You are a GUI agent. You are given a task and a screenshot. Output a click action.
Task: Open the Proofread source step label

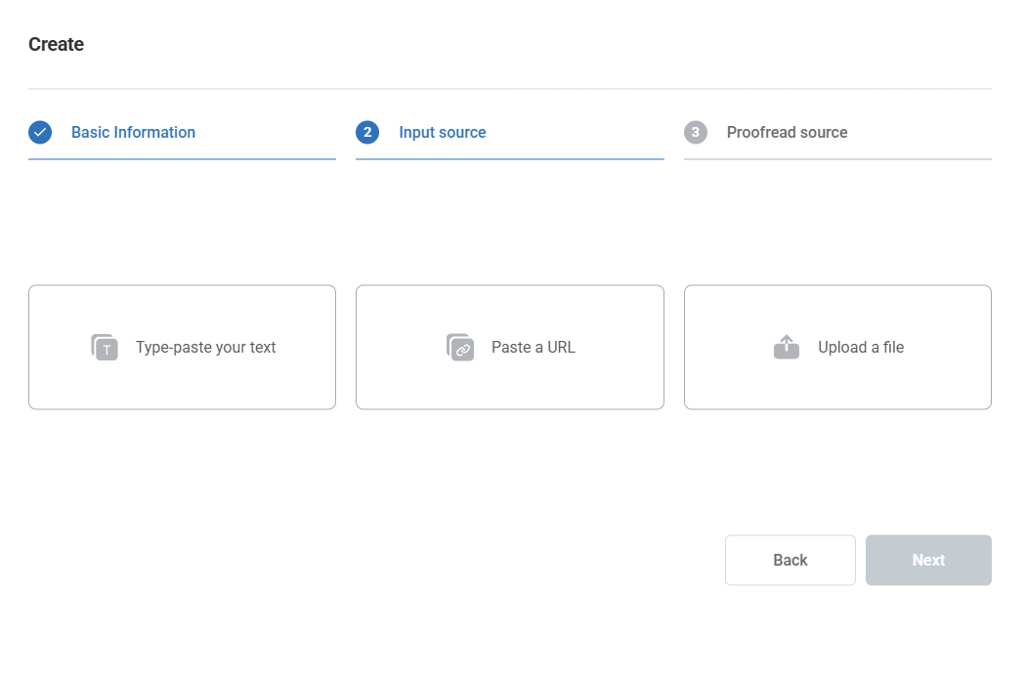coord(787,132)
